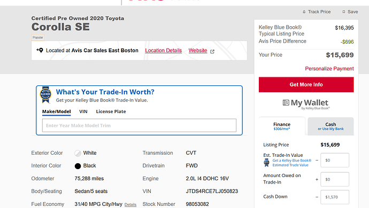Select the Make/Model tab
Image resolution: width=369 pixels, height=208 pixels.
point(57,111)
